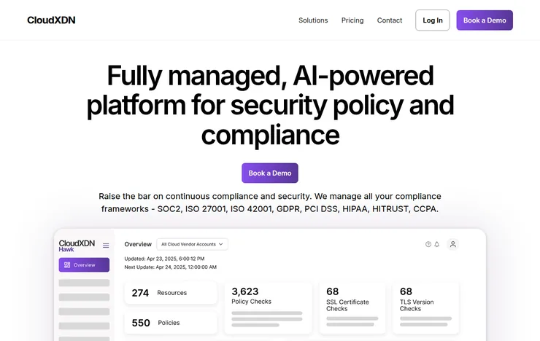The width and height of the screenshot is (540, 341).
Task: Go to the Pricing page
Action: point(352,20)
